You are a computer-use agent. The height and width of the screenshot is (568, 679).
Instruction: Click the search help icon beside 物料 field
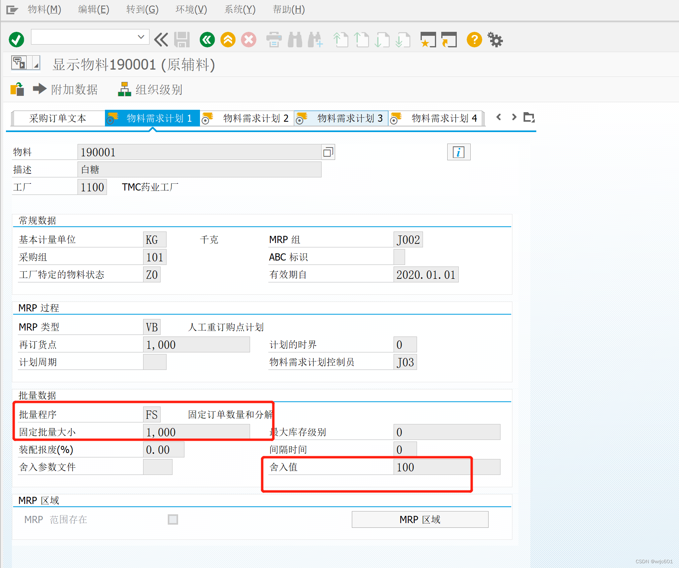(328, 152)
